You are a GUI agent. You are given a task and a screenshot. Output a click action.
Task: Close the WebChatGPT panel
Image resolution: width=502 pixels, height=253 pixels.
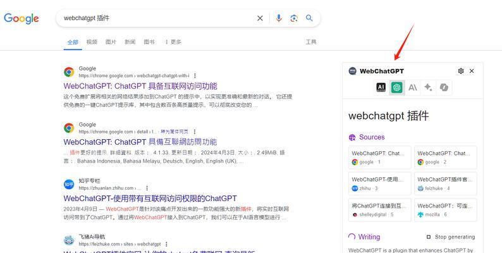(472, 71)
